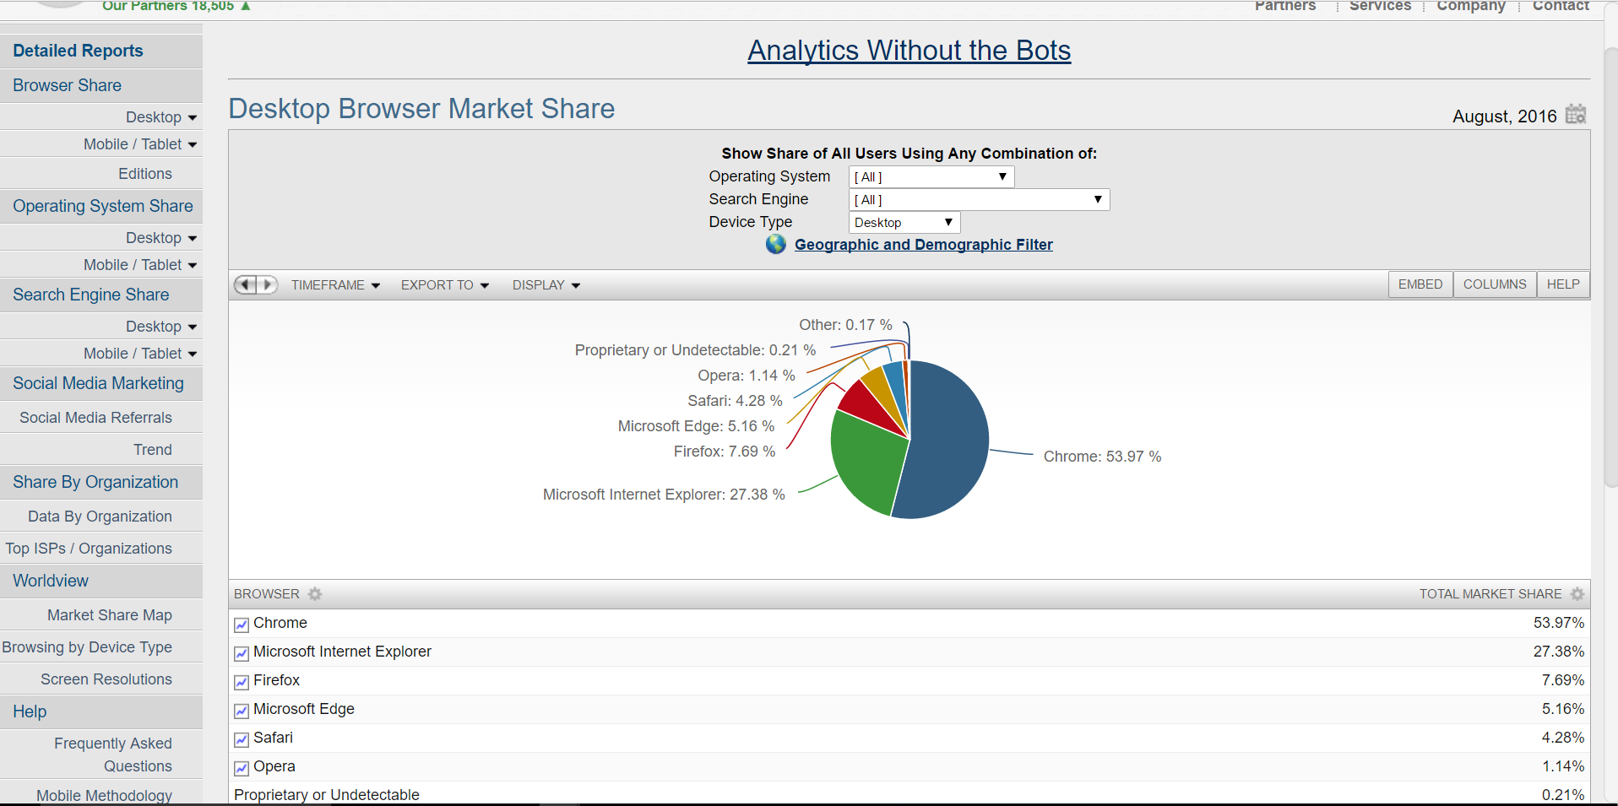Follow the Analytics Without the Bots link
Screen dimensions: 1618x806
tap(909, 51)
